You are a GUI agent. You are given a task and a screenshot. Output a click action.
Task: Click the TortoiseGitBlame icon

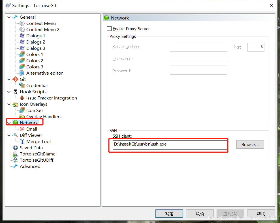coord(16,154)
